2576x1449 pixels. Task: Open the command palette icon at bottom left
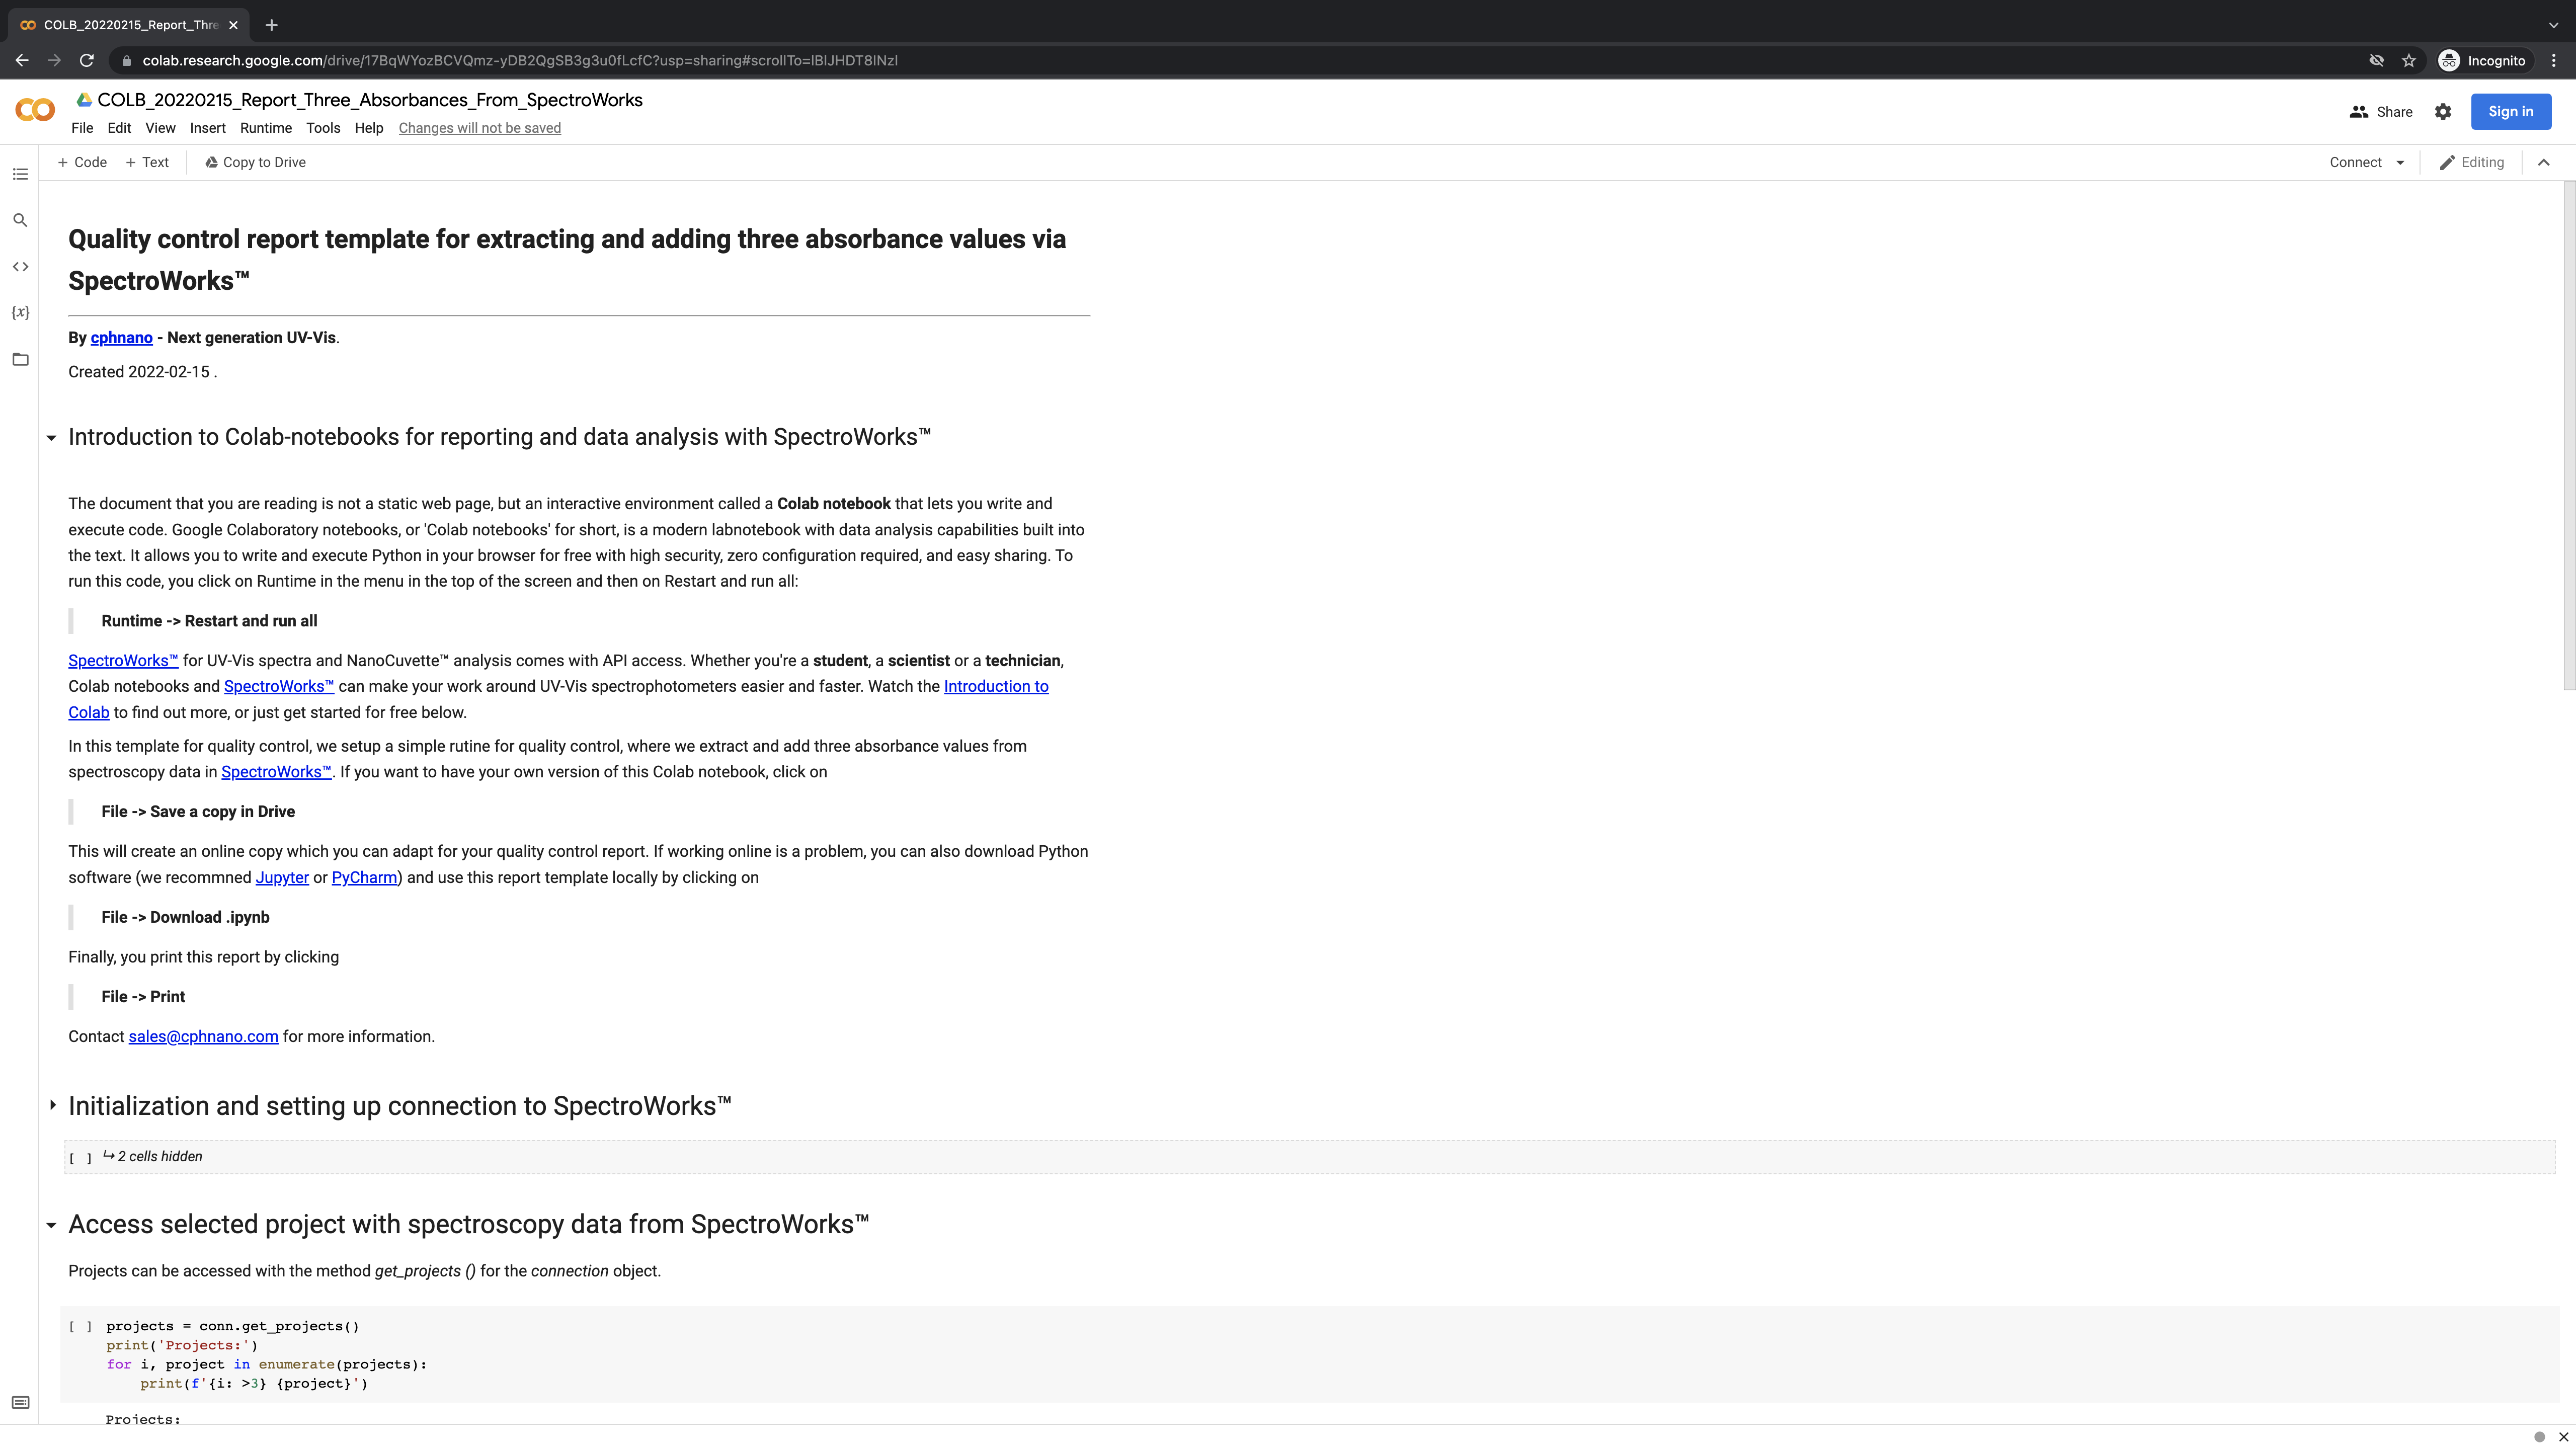tap(20, 1402)
